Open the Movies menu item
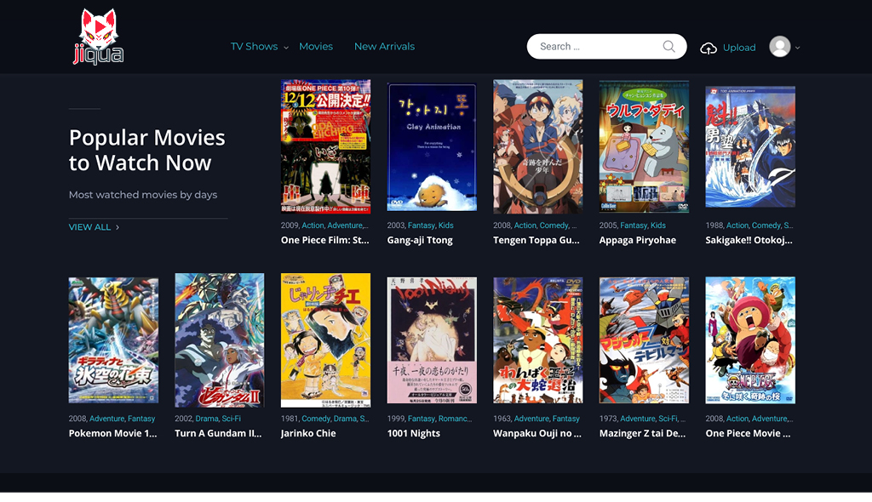872x502 pixels. click(x=316, y=47)
